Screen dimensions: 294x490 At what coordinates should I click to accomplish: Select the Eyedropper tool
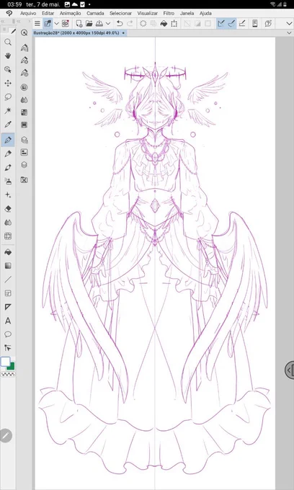[8, 125]
